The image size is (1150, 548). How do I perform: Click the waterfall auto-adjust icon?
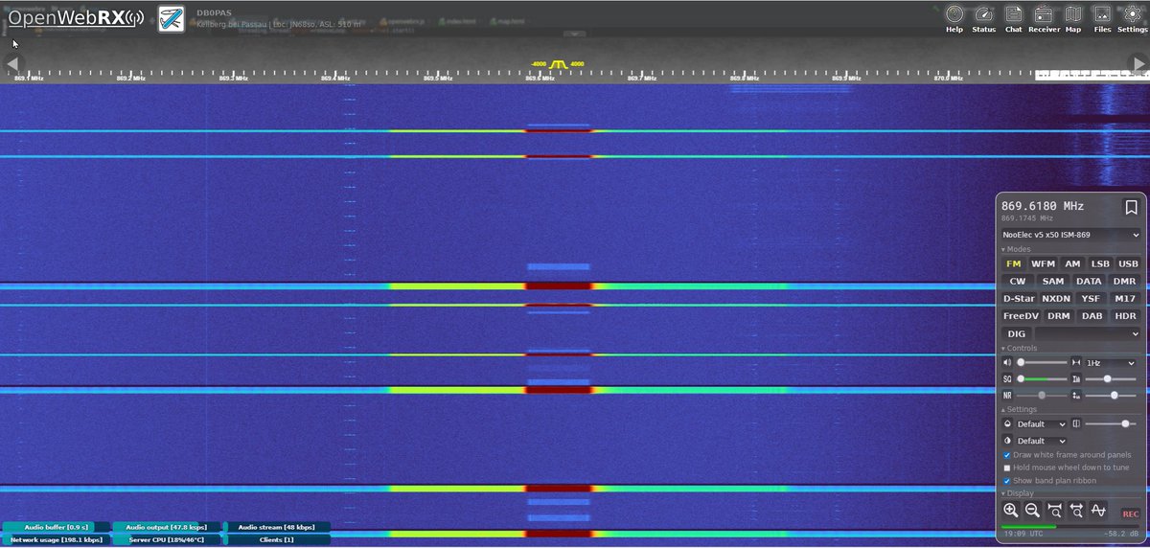[x=1076, y=395]
